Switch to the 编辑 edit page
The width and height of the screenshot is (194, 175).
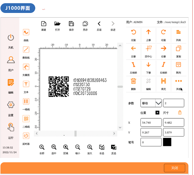click(x=11, y=83)
